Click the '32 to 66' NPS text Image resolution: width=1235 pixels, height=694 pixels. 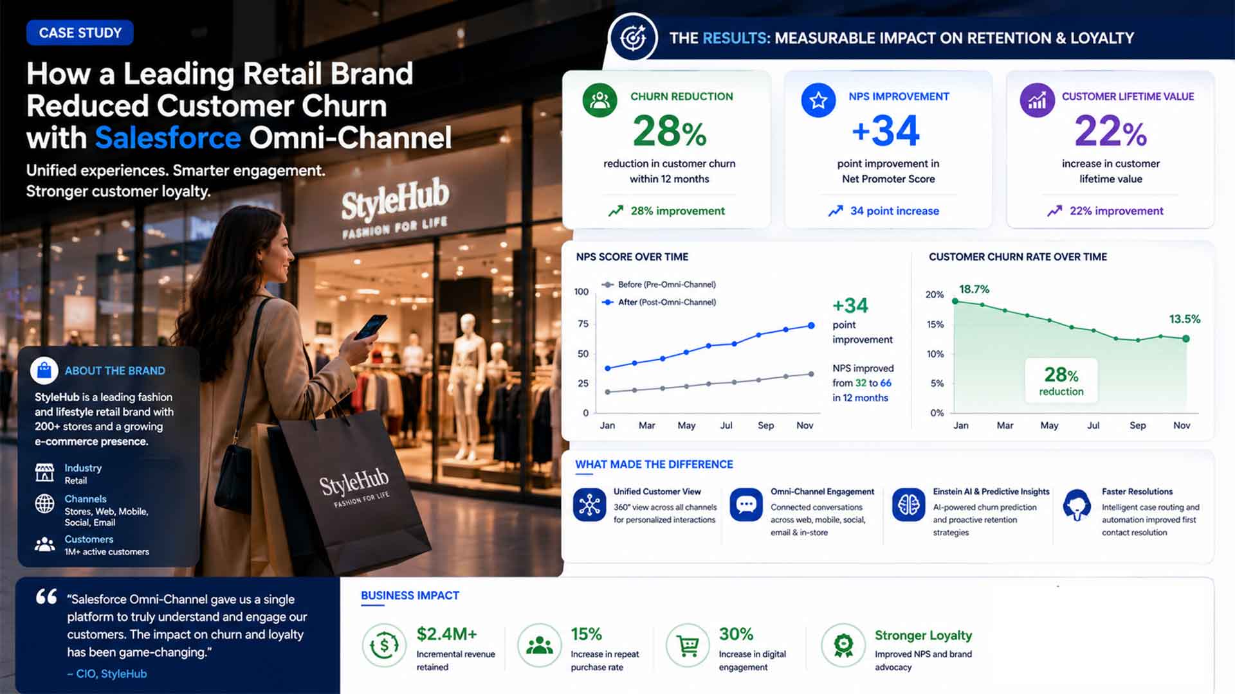[873, 383]
